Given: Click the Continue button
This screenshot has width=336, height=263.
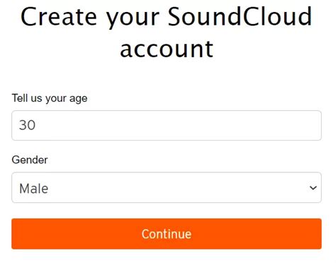Looking at the screenshot, I should click(x=167, y=234).
